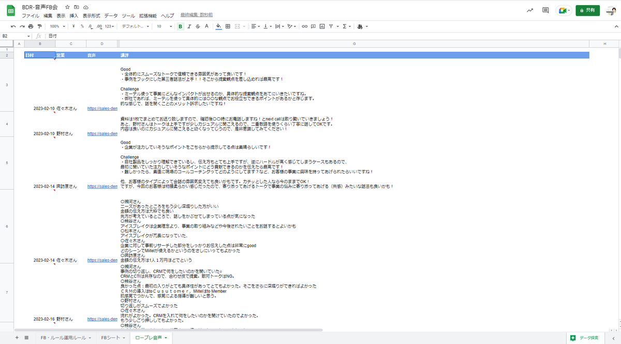Click the move-to-folder icon beside the title
621x344 pixels.
tap(77, 8)
